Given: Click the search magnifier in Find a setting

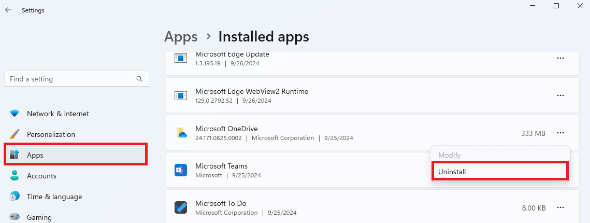Looking at the screenshot, I should (139, 79).
